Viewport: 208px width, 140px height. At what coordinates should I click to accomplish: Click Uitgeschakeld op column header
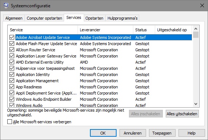173,30
